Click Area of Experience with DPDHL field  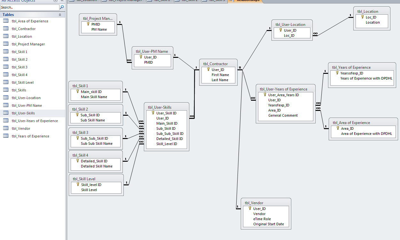coord(366,134)
